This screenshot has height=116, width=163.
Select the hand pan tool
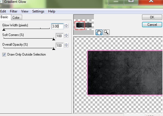pyautogui.click(x=99, y=32)
